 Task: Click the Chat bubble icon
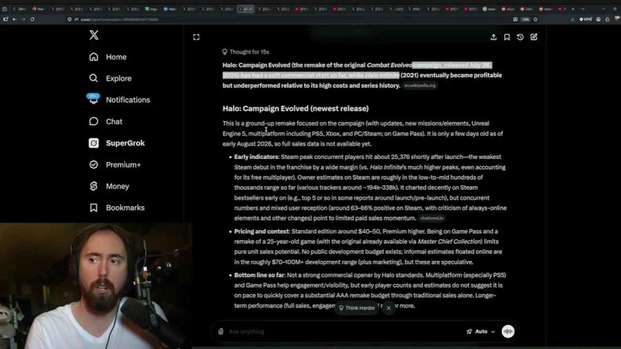pyautogui.click(x=94, y=121)
